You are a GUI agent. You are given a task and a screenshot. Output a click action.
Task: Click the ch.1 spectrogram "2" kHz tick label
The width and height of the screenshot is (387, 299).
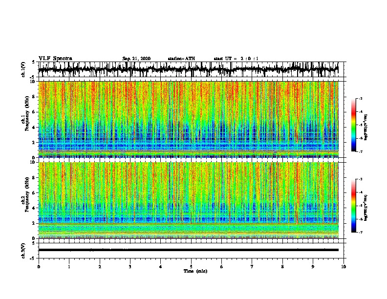[x=34, y=142]
